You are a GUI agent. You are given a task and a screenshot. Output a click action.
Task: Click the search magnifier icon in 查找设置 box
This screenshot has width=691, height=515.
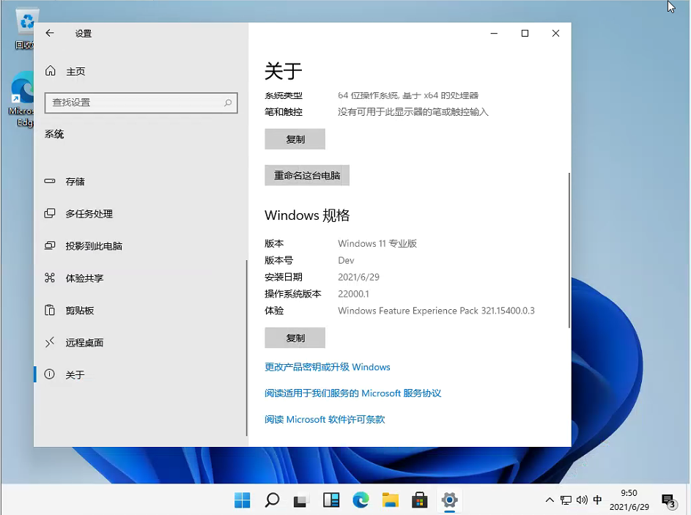pyautogui.click(x=228, y=103)
